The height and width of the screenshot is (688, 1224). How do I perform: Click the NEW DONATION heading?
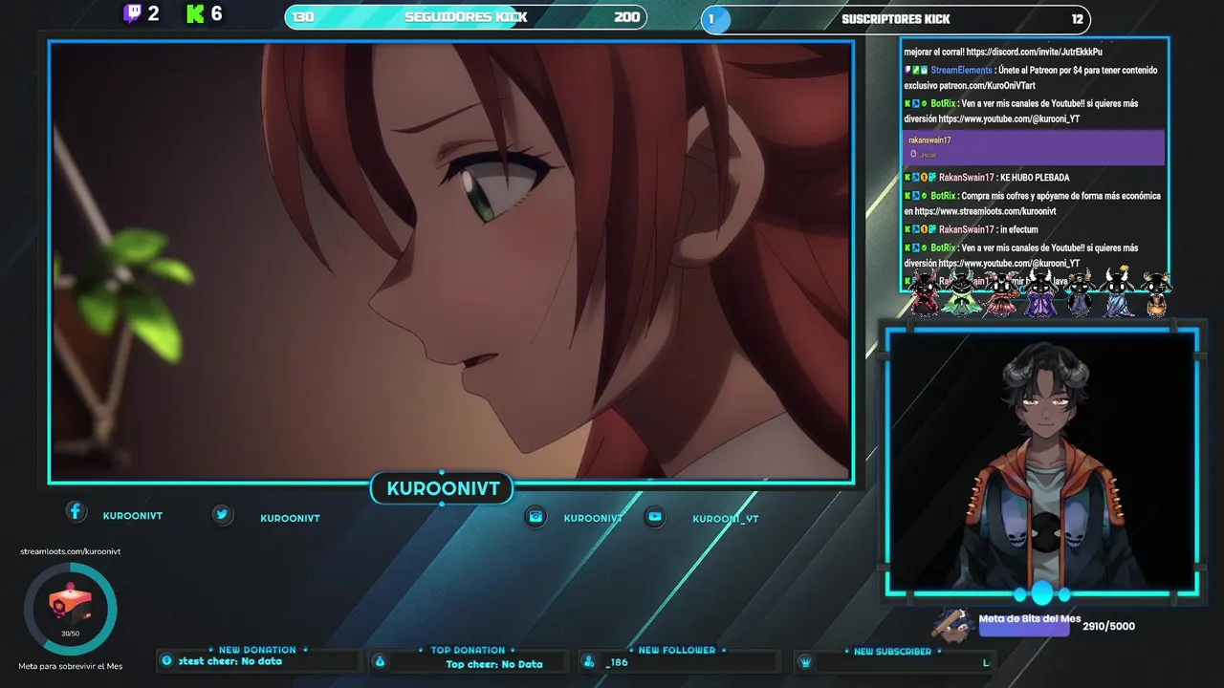tap(257, 650)
